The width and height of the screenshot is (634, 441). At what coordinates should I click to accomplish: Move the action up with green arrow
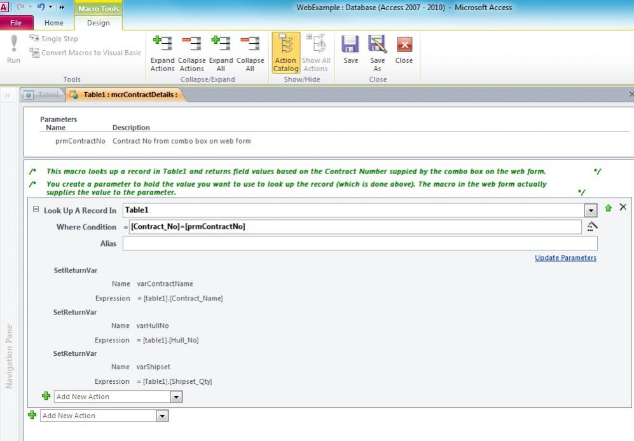coord(608,208)
